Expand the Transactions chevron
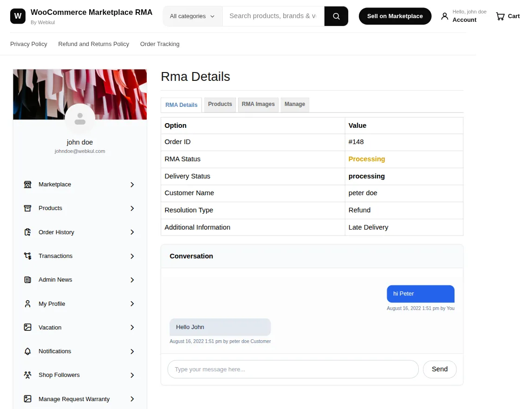The image size is (520, 409). coord(132,256)
